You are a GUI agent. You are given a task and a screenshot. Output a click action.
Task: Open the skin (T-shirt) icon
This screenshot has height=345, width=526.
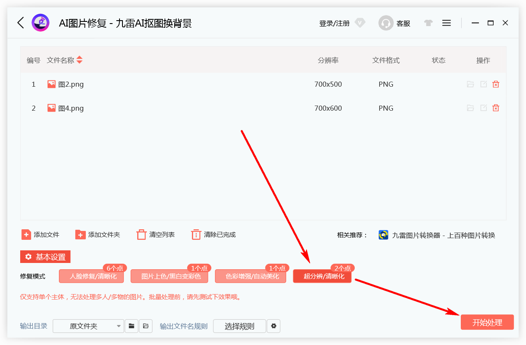coord(428,23)
